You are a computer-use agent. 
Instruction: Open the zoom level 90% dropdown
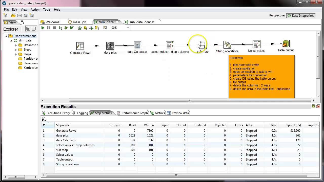tap(128, 28)
